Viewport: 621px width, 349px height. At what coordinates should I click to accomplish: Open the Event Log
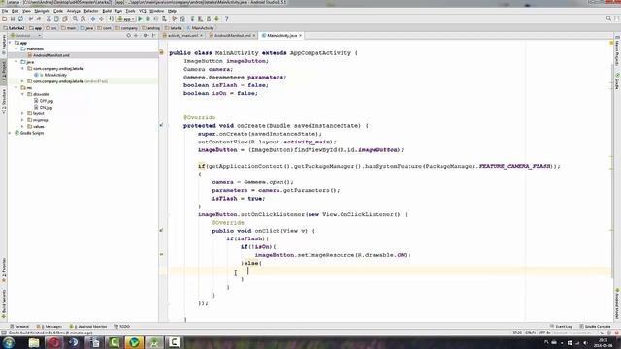tap(561, 327)
